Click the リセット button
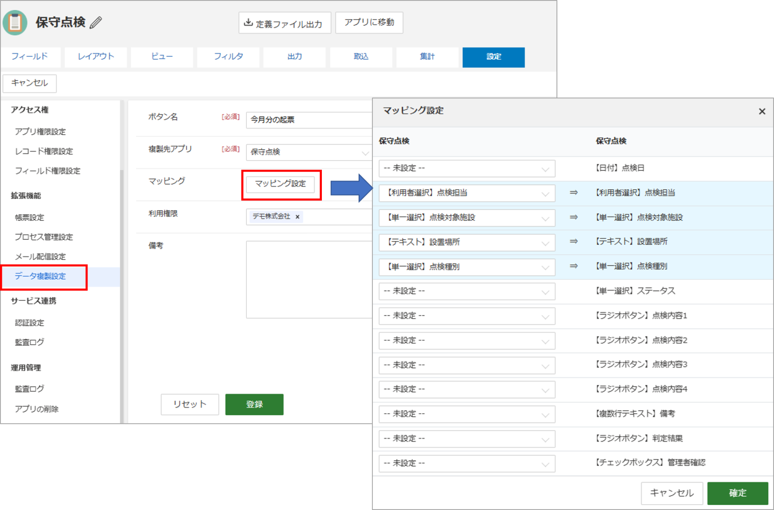This screenshot has width=774, height=510. point(190,404)
